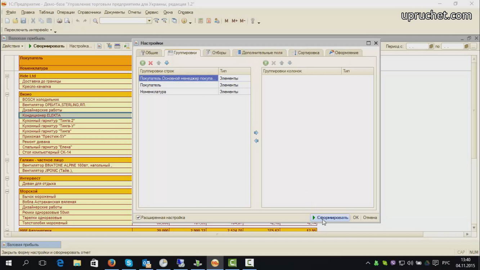Add a new row grouping with green plus
Viewport: 480px width, 270px height.
pos(143,63)
